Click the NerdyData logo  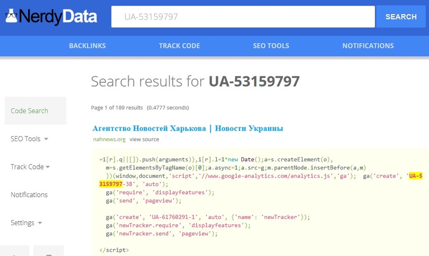pos(51,16)
